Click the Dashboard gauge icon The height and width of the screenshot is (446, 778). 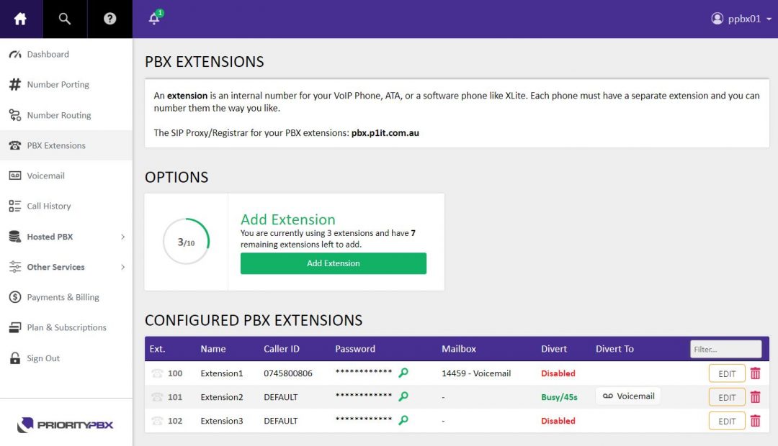click(x=15, y=54)
